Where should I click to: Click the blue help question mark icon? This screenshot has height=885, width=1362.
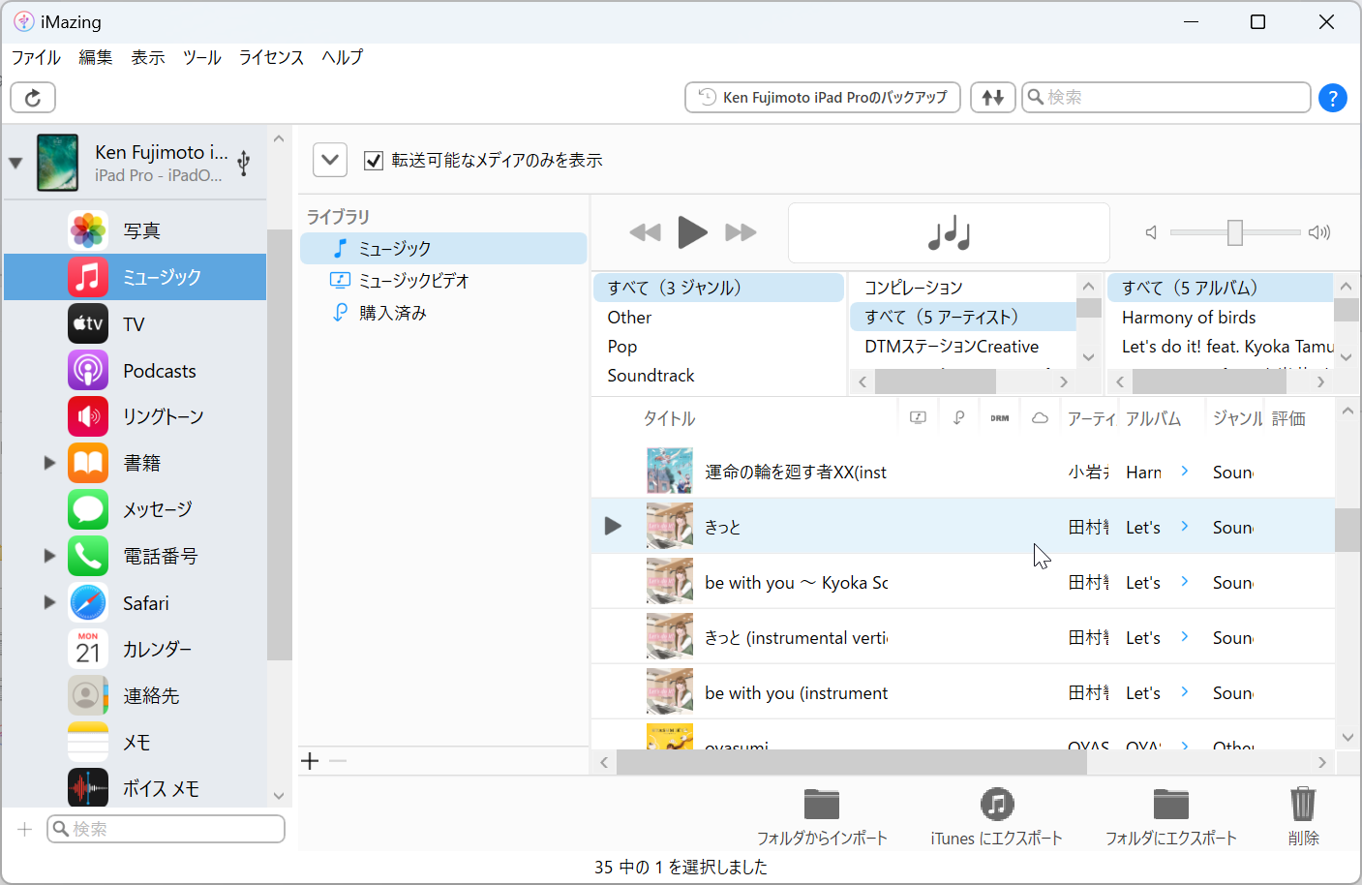(x=1333, y=98)
